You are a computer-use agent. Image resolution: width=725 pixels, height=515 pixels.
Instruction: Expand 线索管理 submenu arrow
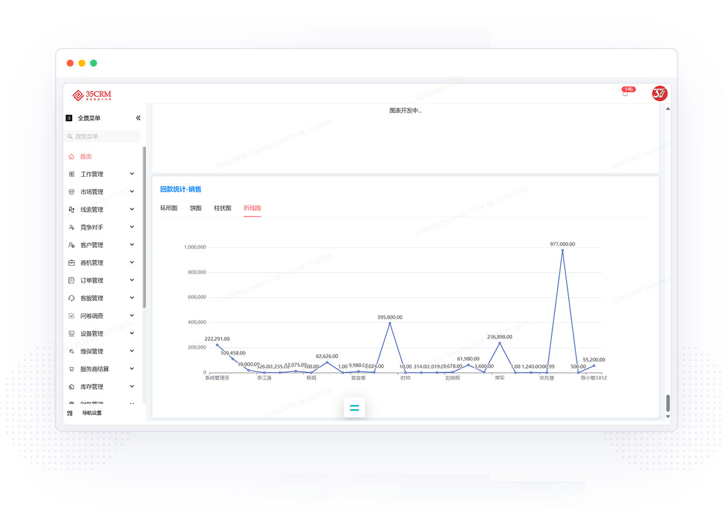coord(132,209)
